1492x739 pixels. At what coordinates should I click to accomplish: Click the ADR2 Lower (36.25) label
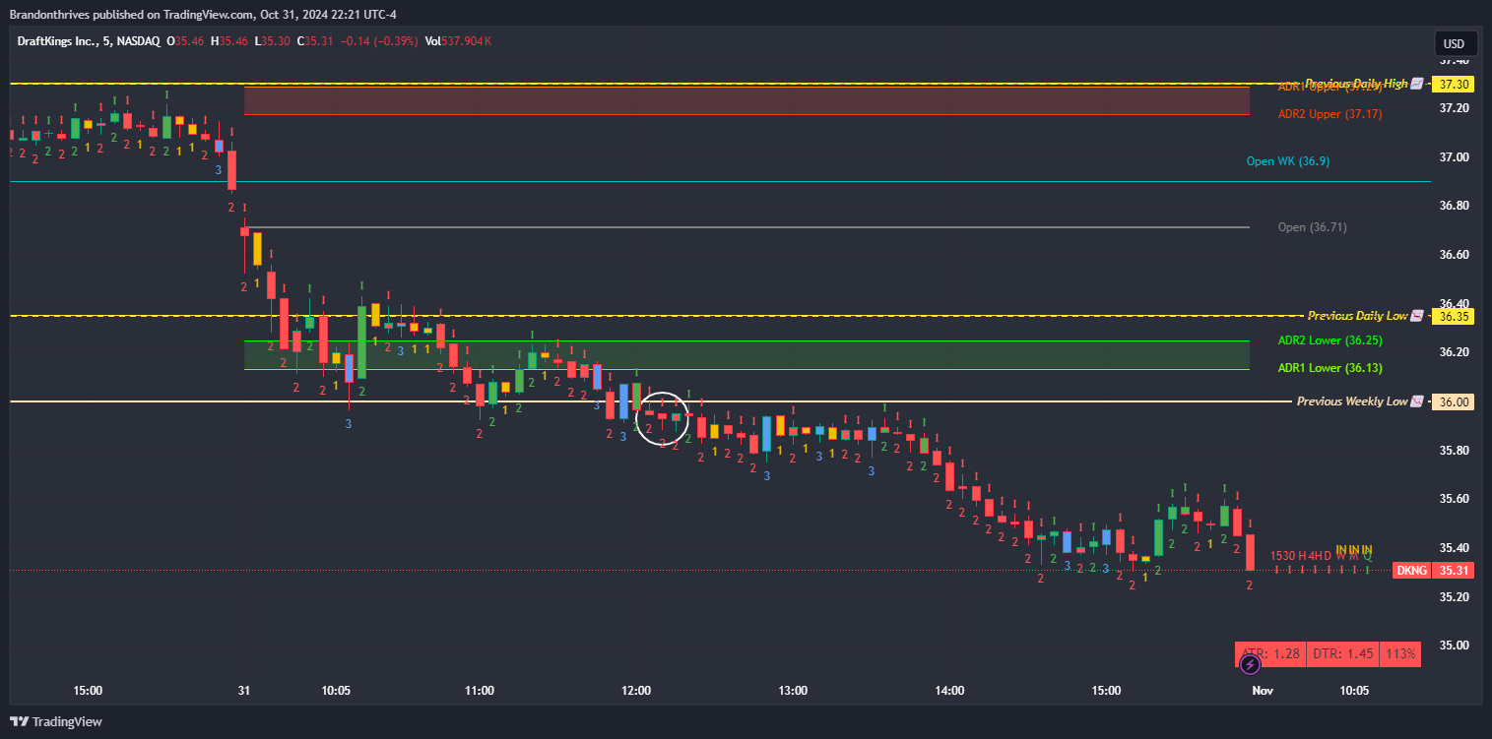coord(1330,340)
